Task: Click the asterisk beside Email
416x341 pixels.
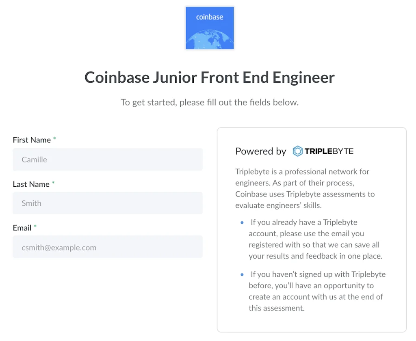Action: pyautogui.click(x=35, y=227)
